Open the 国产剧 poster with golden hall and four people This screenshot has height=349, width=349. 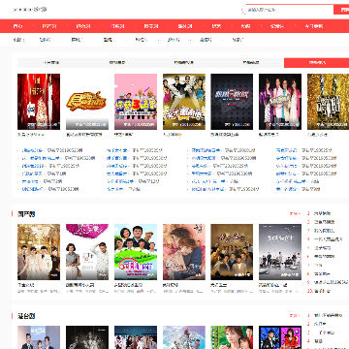click(39, 252)
